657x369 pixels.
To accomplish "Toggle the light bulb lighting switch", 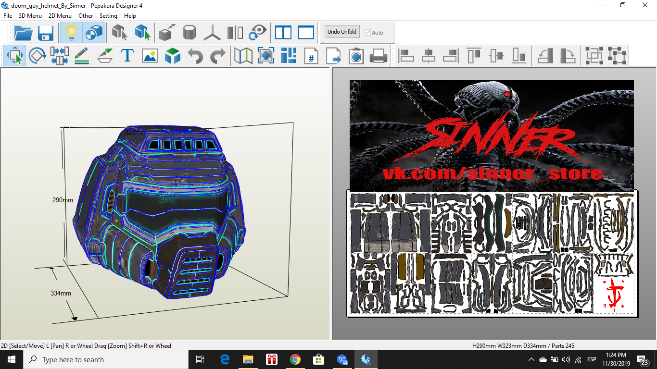I will (x=71, y=33).
